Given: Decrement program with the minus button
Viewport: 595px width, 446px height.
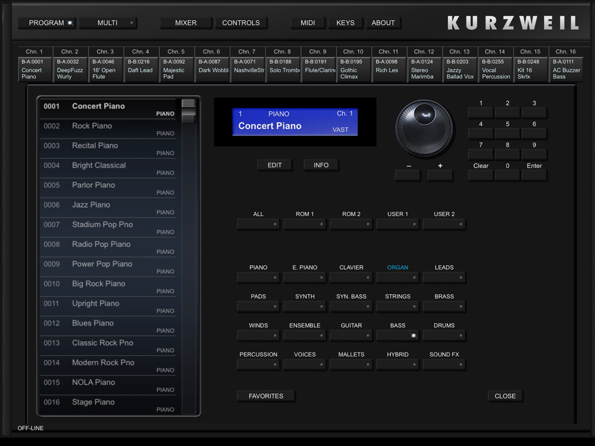Looking at the screenshot, I should [x=408, y=175].
